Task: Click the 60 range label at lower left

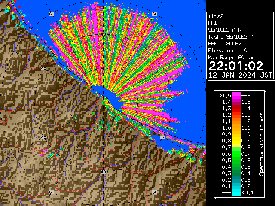Action: click(x=52, y=192)
